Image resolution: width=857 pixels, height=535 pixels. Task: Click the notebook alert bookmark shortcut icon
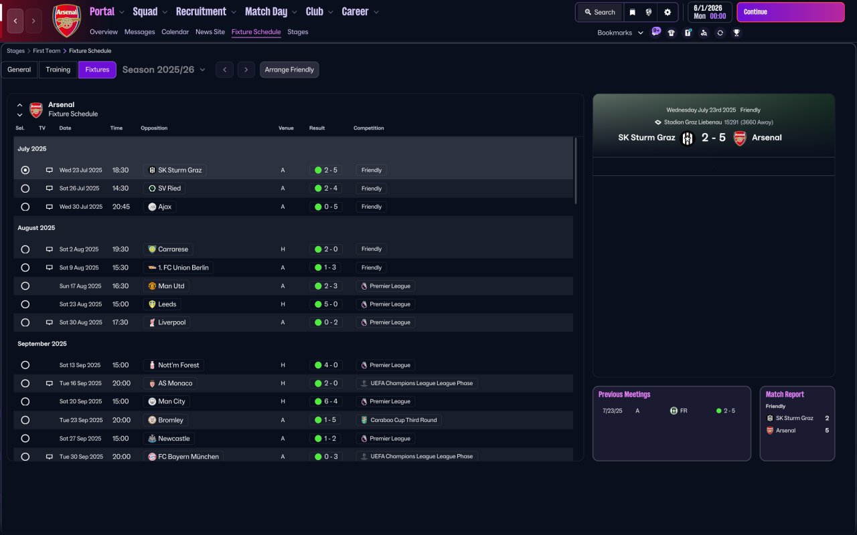[688, 33]
